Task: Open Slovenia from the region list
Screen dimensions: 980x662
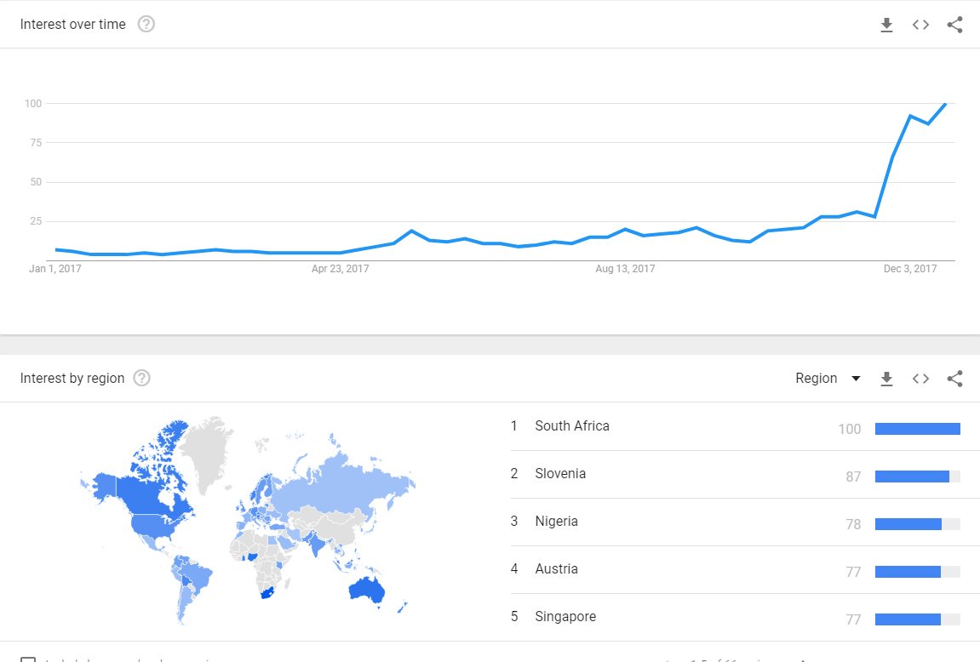Action: [560, 474]
